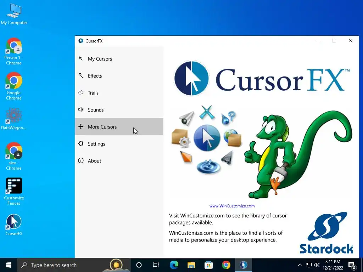The width and height of the screenshot is (363, 272).
Task: Open the notification center icon
Action: tap(352, 265)
